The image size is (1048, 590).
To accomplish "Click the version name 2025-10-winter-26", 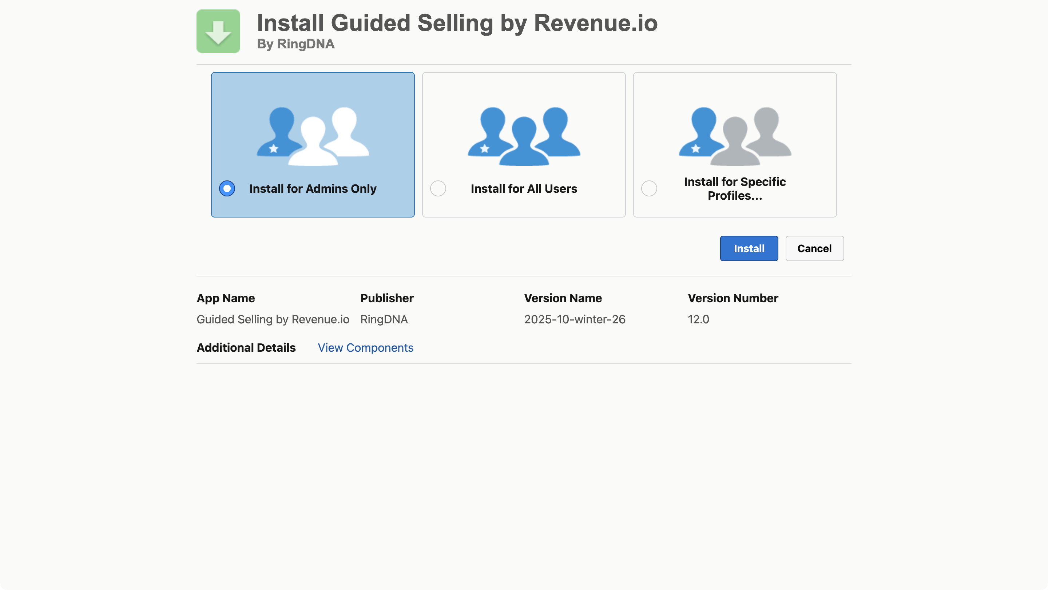I will (574, 319).
